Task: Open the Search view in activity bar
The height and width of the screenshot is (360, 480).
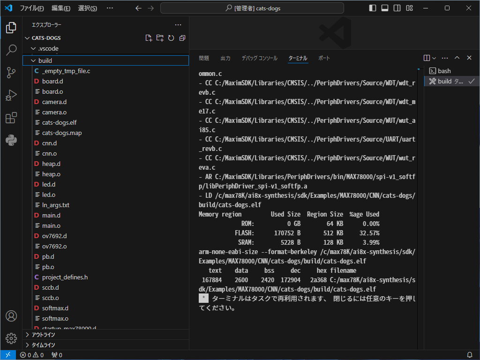Action: (11, 50)
